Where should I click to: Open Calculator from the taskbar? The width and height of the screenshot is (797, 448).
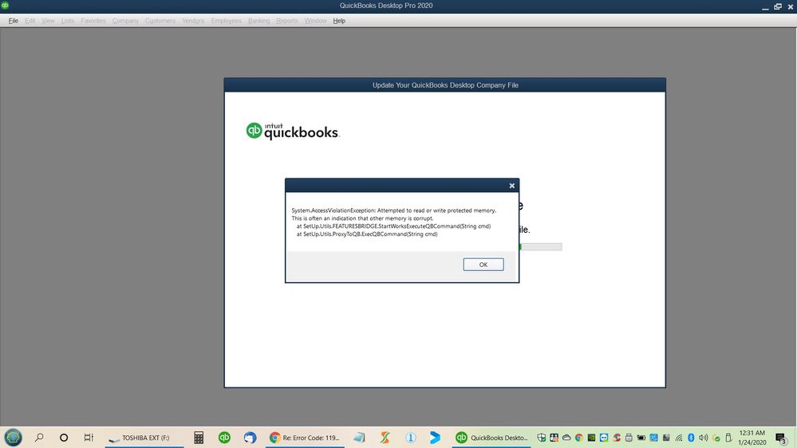point(199,438)
